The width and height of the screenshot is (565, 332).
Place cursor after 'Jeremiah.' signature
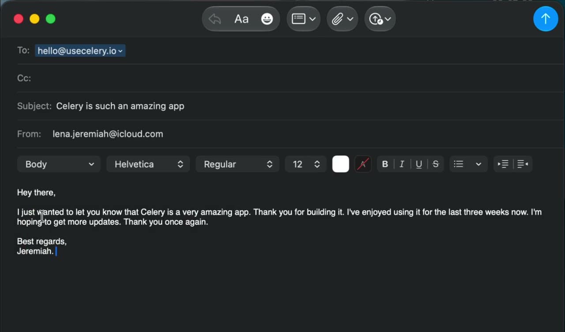pos(55,252)
